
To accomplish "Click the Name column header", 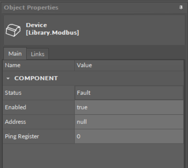I will point(38,65).
